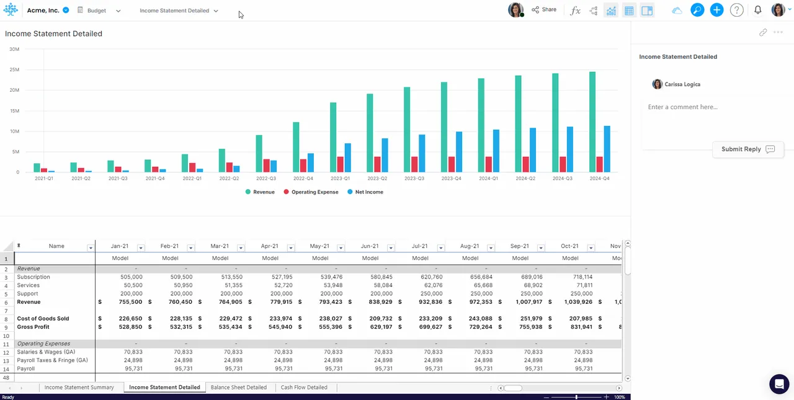Open chat bubble widget in corner

point(779,384)
